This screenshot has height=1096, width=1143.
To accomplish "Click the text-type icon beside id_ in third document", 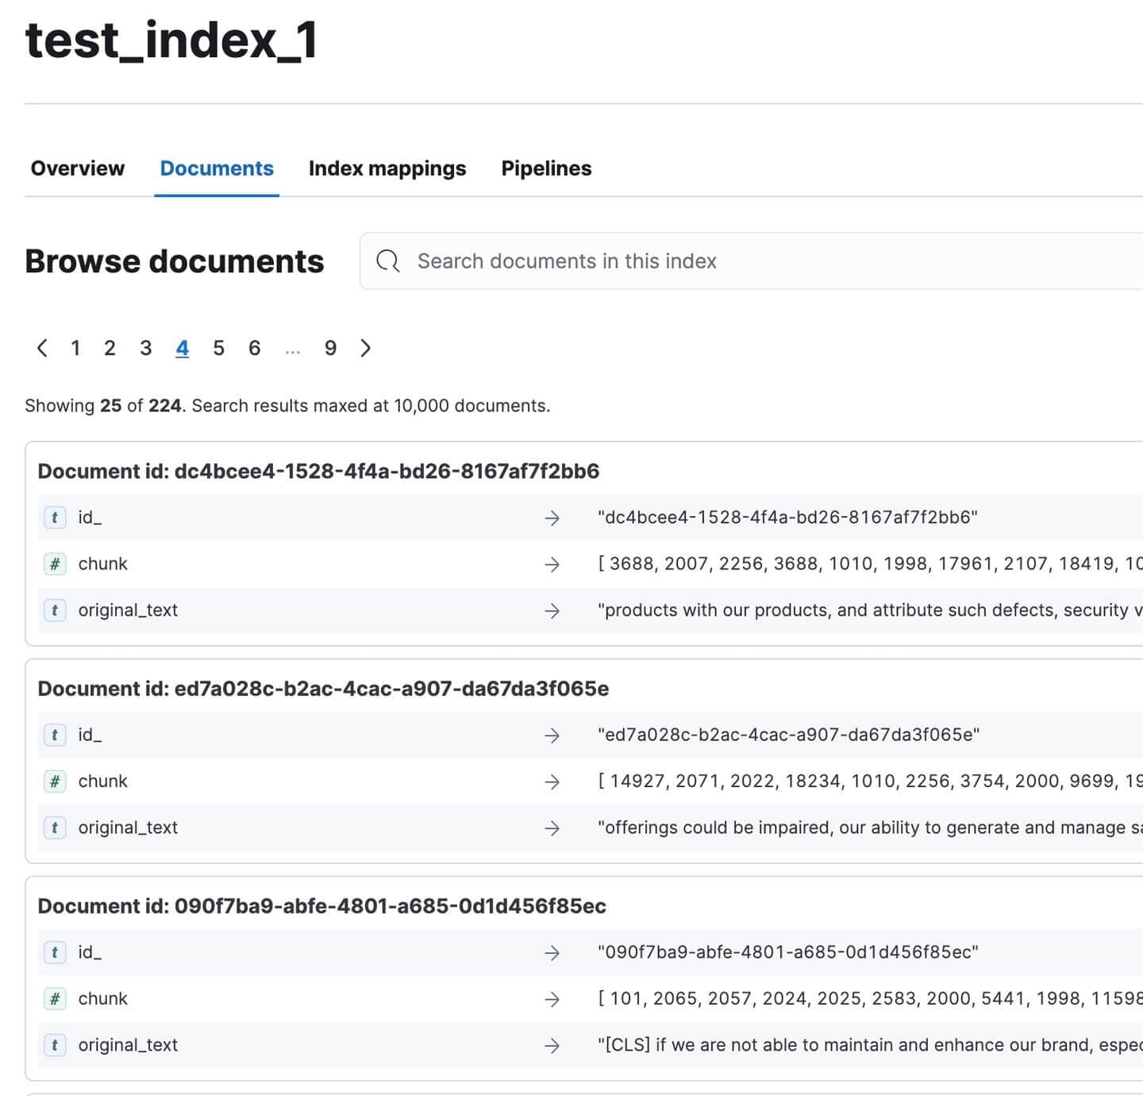I will (54, 952).
